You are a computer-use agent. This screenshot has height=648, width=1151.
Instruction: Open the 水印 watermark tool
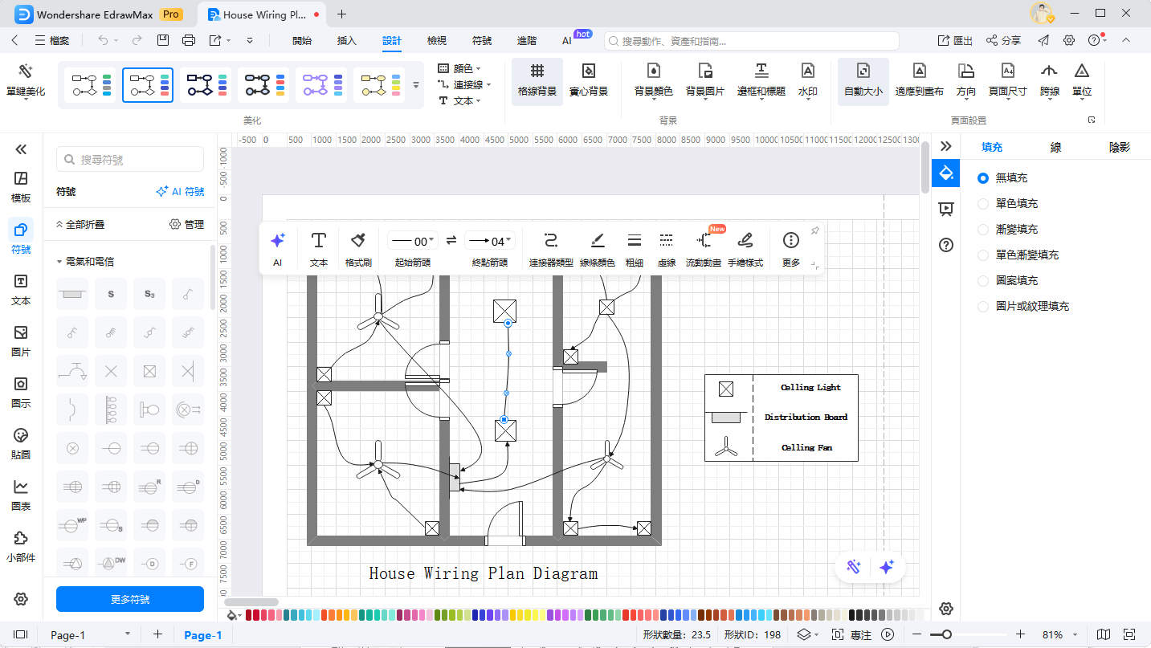(x=807, y=79)
